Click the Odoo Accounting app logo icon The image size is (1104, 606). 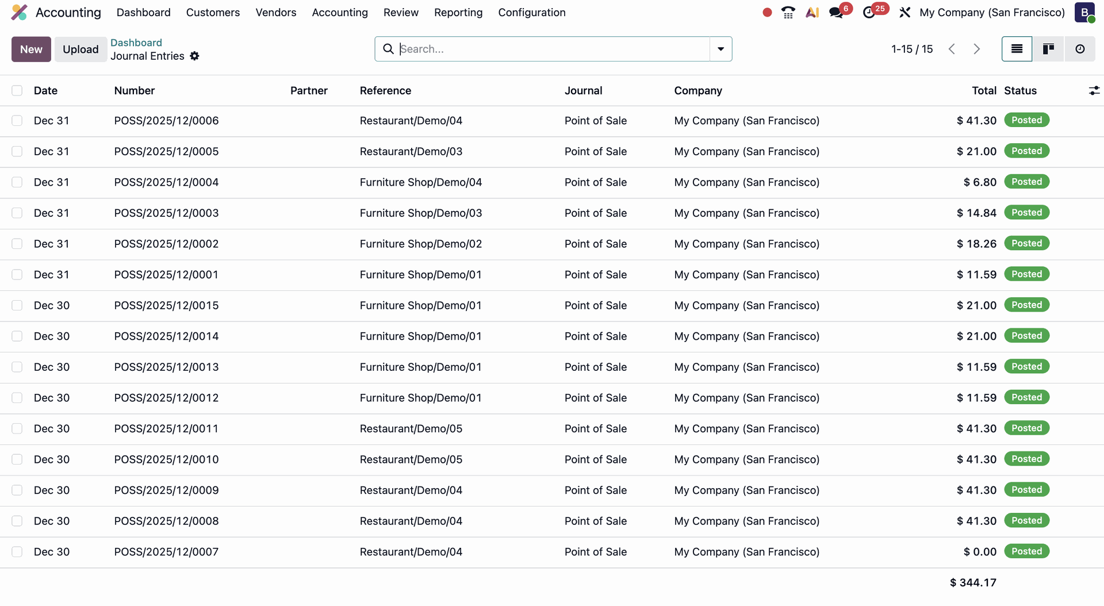tap(19, 13)
